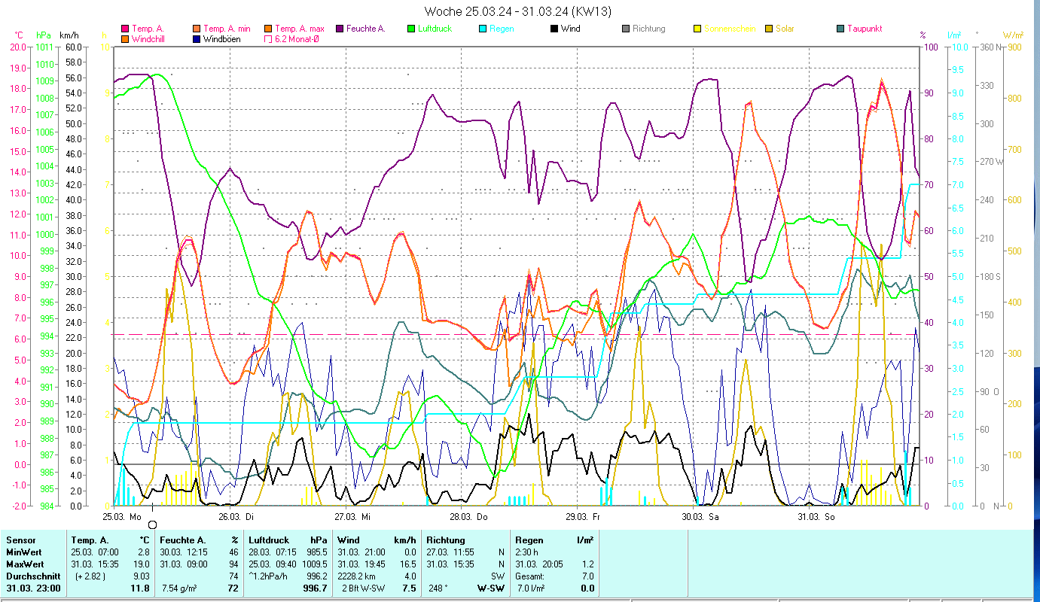The image size is (1040, 602).
Task: Click the 6.2 Monat-Ø legend swatch
Action: [x=268, y=38]
